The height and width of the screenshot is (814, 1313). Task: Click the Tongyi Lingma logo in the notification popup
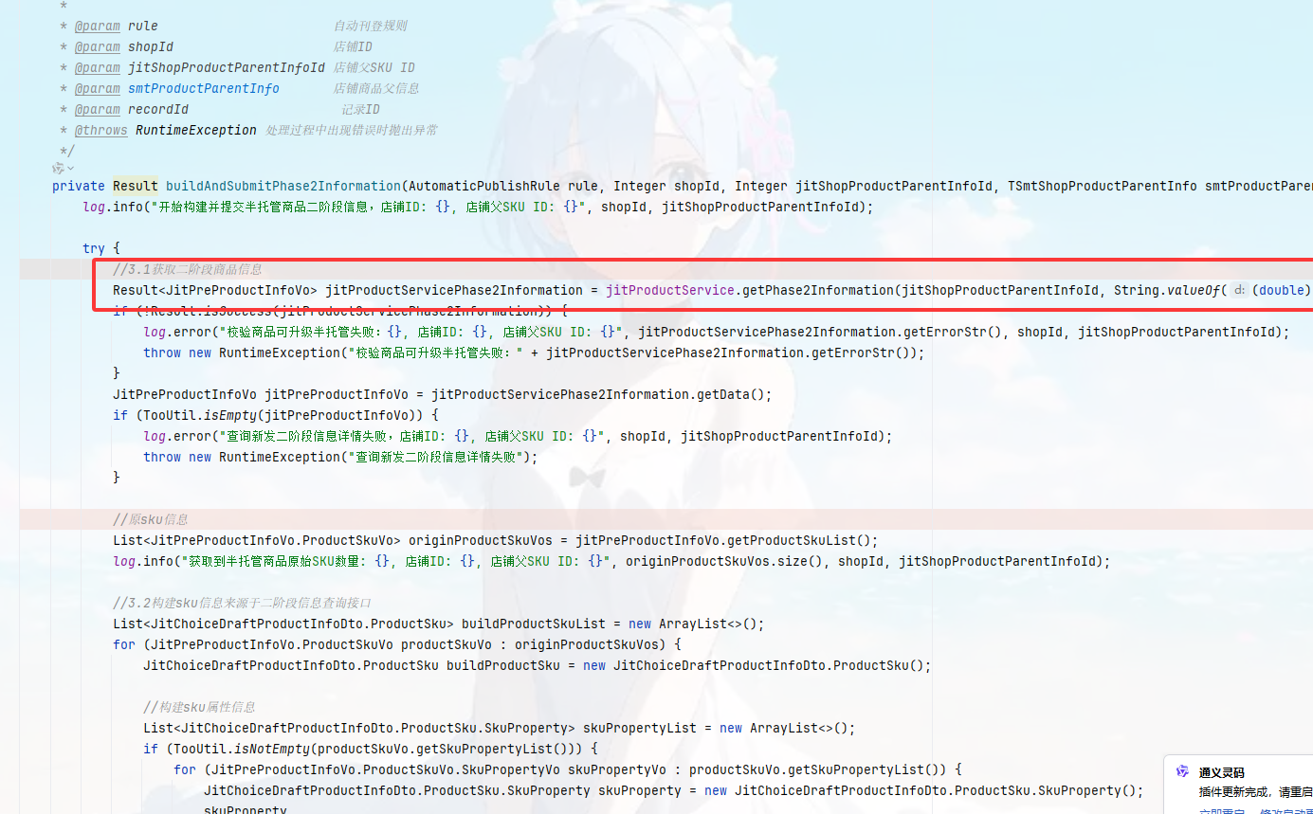(x=1182, y=771)
